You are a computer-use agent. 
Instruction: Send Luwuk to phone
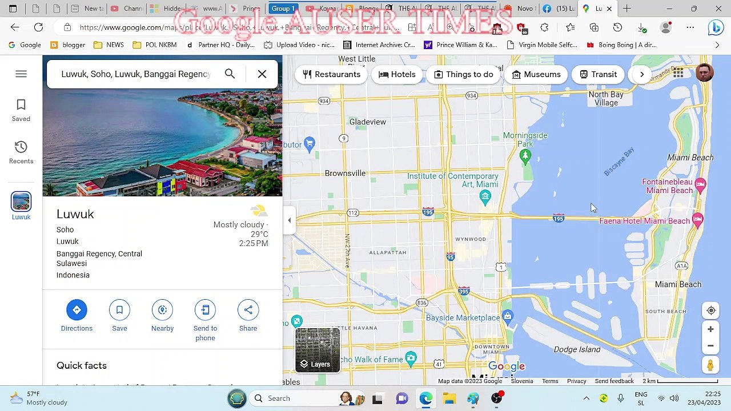(205, 321)
